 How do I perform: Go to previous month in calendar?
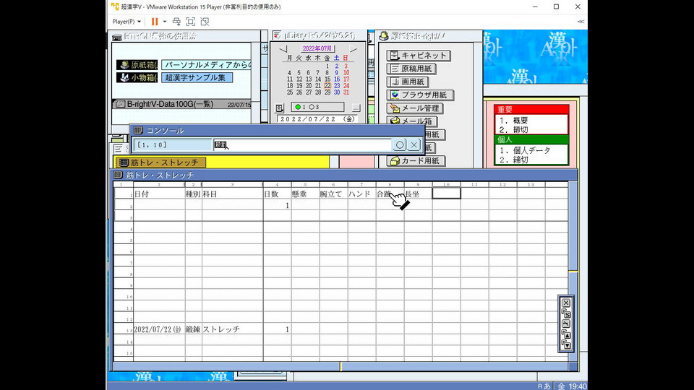coord(283,48)
